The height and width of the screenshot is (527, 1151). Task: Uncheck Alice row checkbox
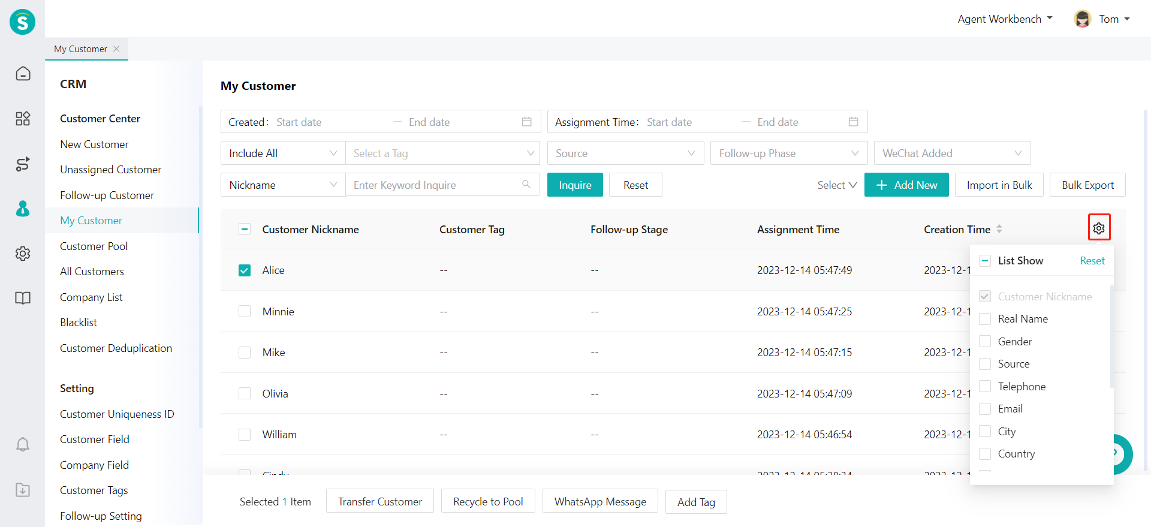click(245, 270)
